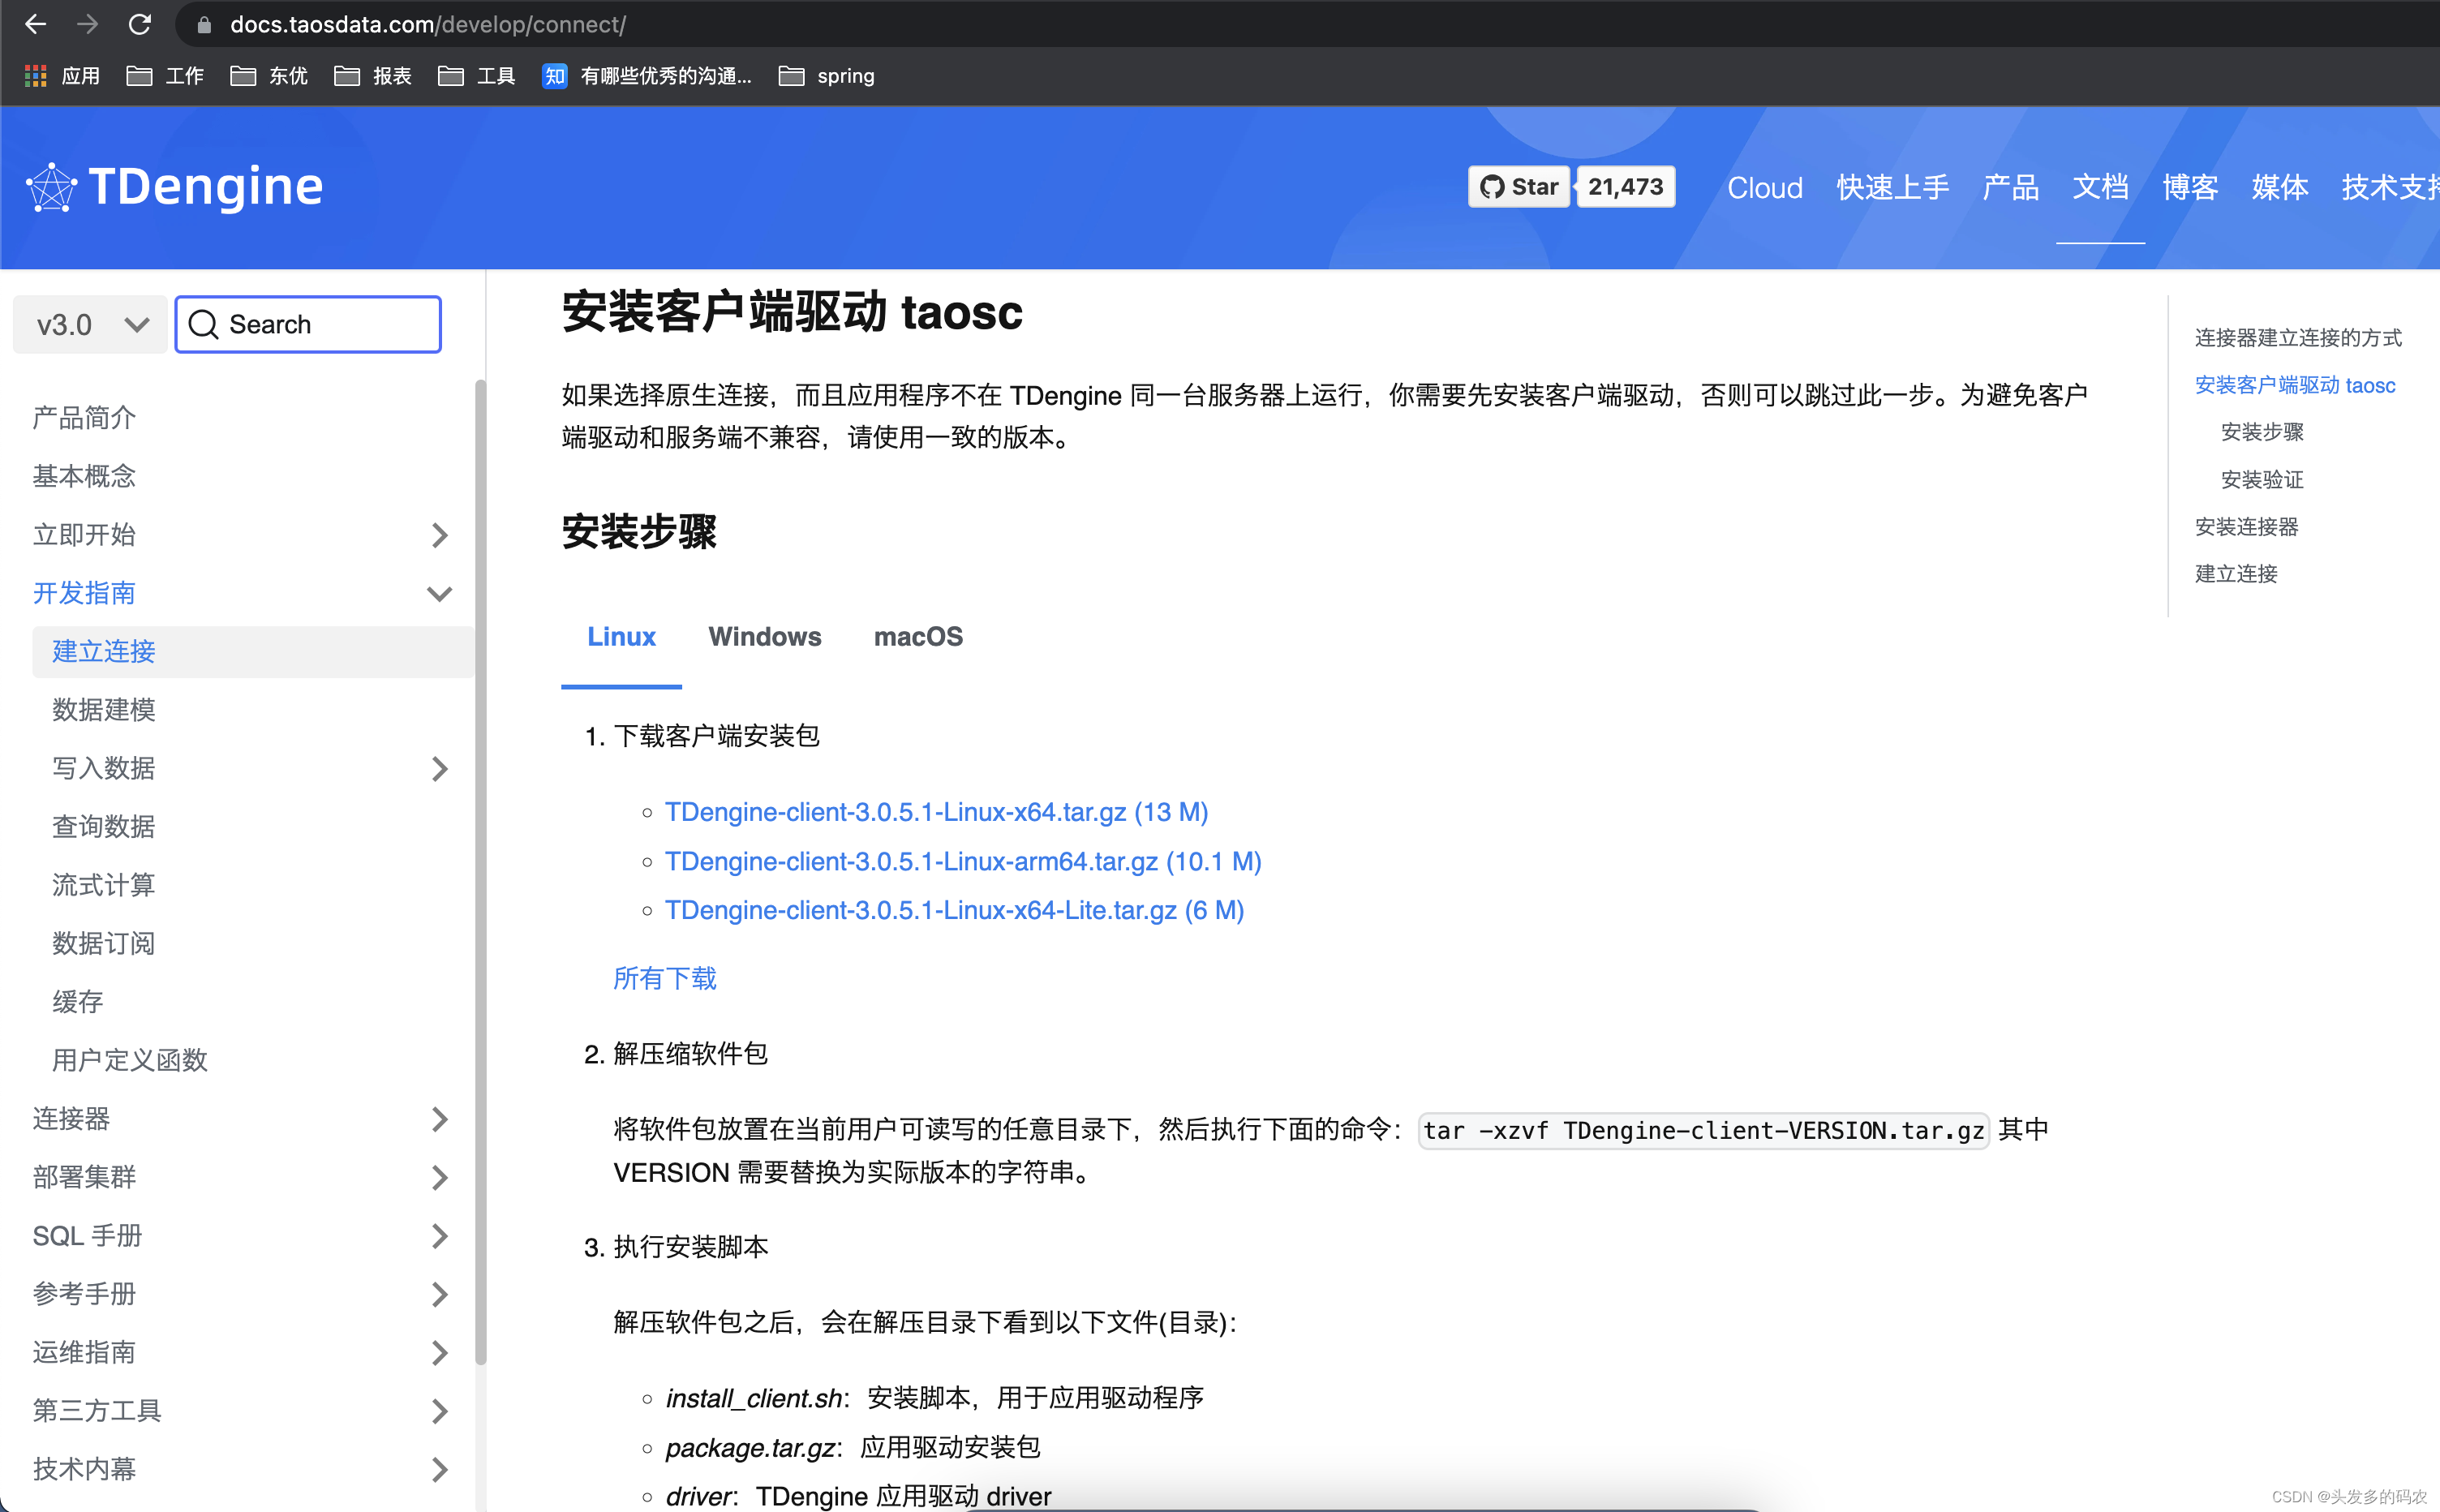
Task: Open the 工作 bookmark folder
Action: 165,76
